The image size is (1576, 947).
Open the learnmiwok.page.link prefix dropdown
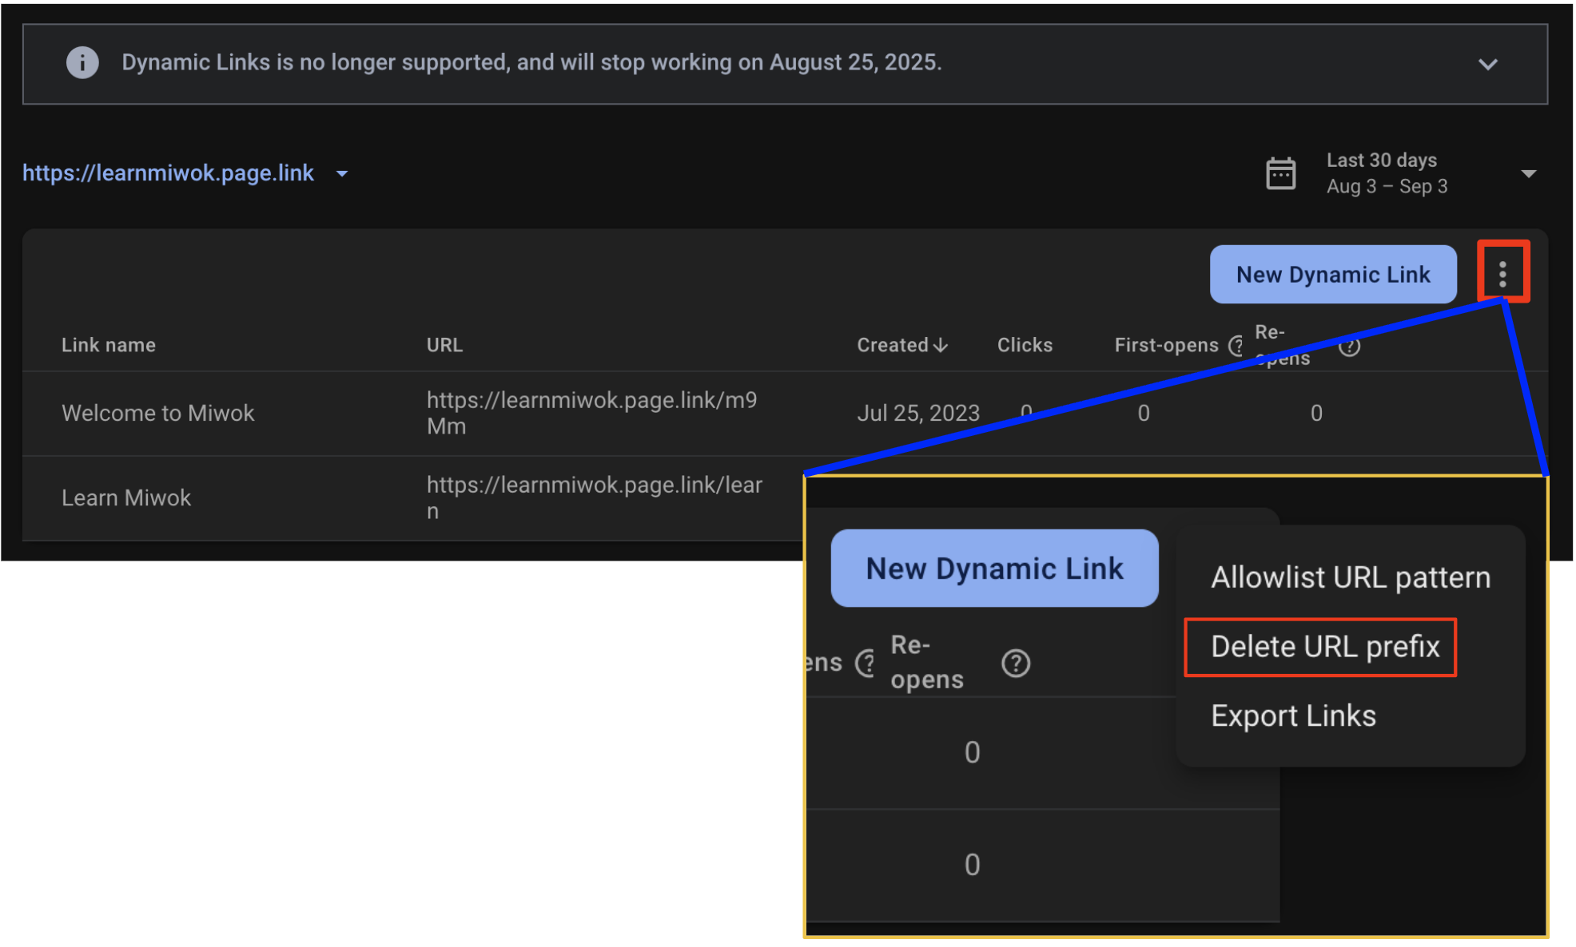pos(342,173)
